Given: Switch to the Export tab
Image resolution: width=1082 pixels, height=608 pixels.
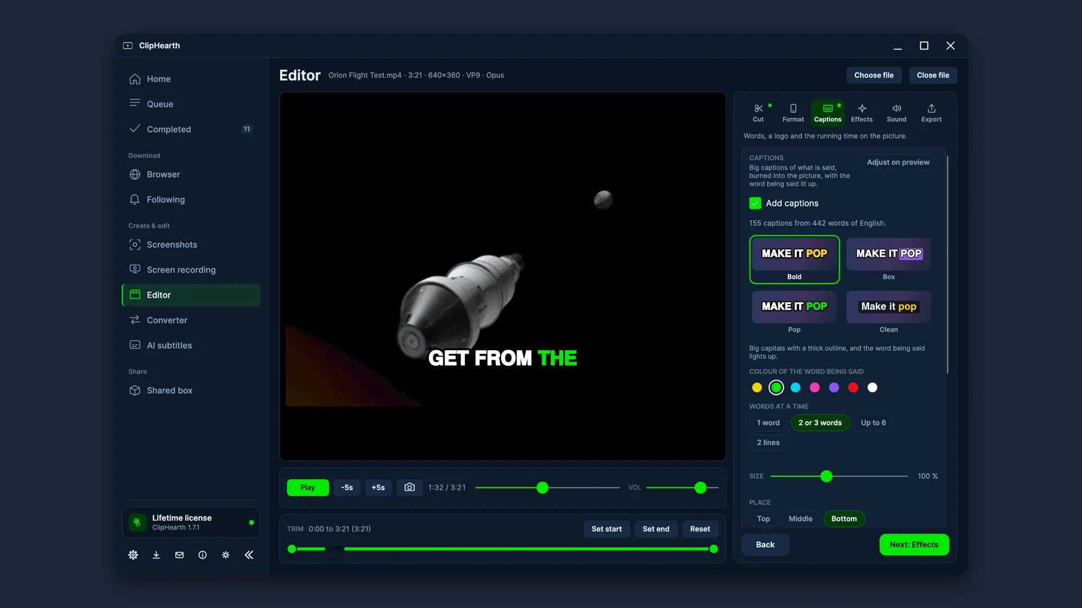Looking at the screenshot, I should (x=931, y=113).
